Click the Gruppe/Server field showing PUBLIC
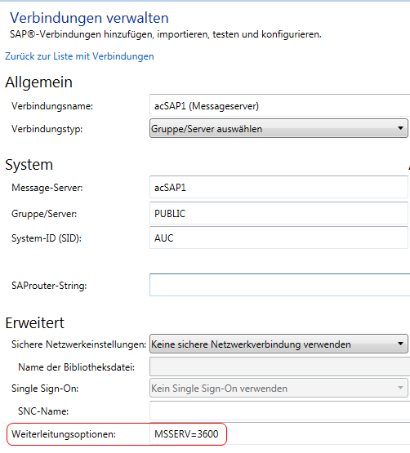 (279, 213)
